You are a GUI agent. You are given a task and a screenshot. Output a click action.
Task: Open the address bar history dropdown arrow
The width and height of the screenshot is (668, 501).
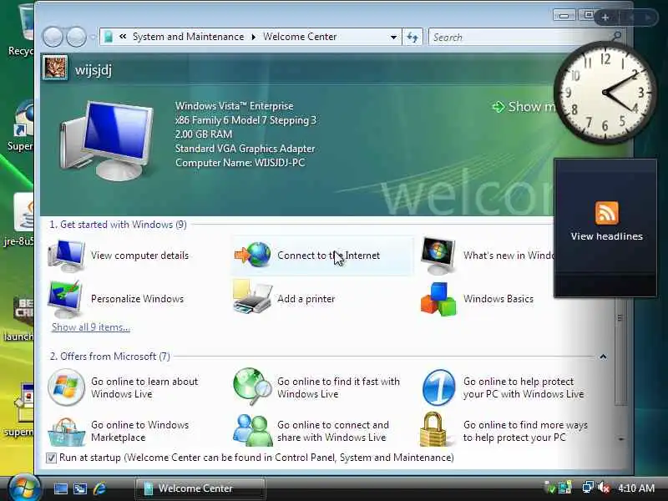(393, 38)
